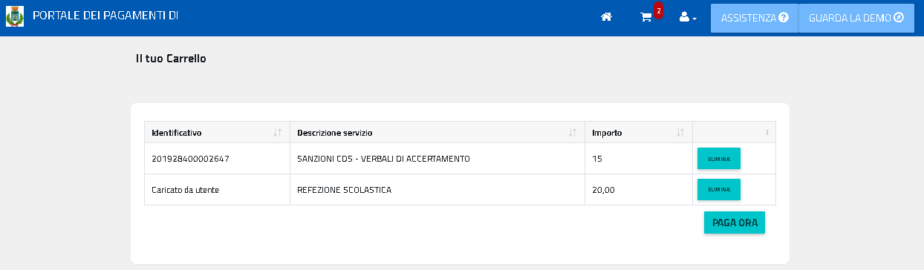
Task: Remove REFEZIONE SCOLASTICA row with ELIMINA
Action: pyautogui.click(x=718, y=189)
